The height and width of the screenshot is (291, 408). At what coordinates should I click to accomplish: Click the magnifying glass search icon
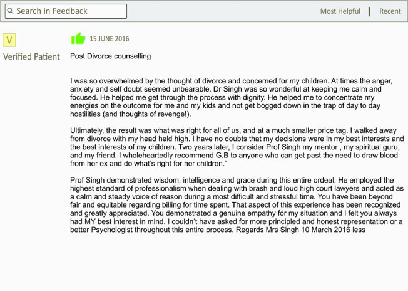point(10,11)
